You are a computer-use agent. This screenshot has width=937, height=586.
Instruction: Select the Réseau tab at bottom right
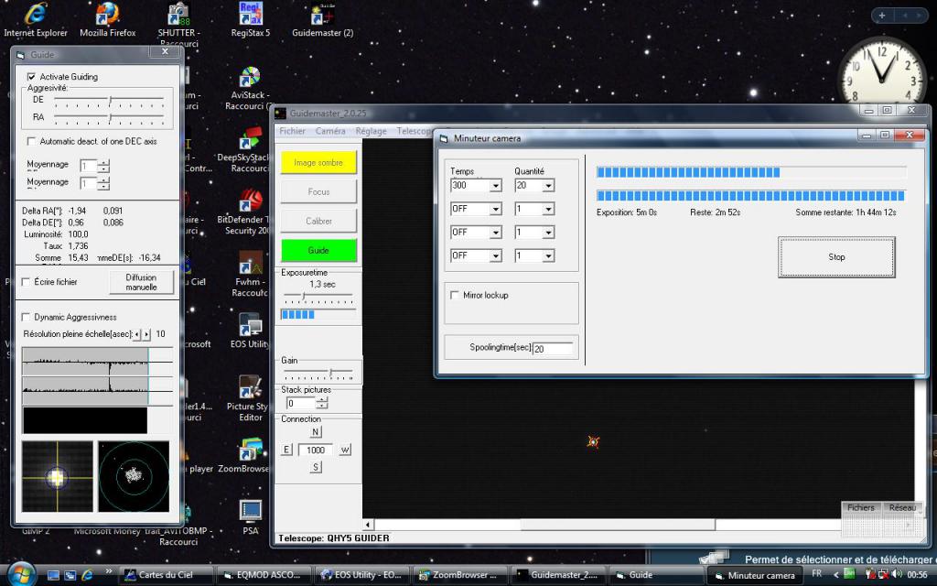click(902, 507)
